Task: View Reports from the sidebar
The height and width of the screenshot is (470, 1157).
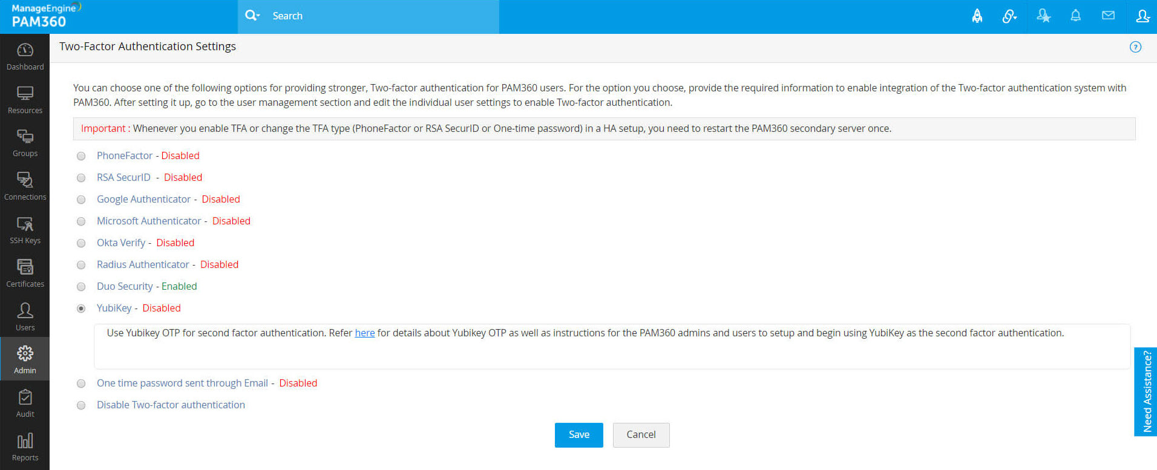Action: pyautogui.click(x=25, y=447)
